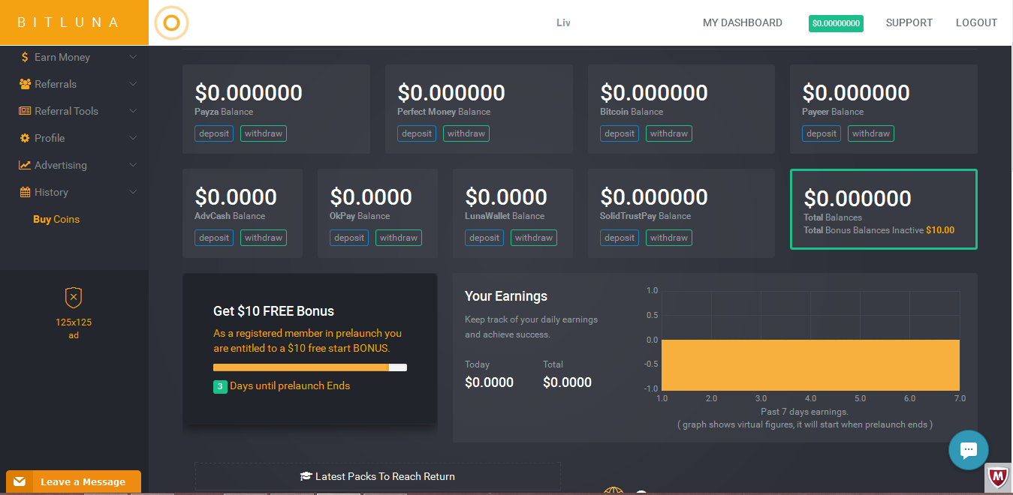Click deposit under SolidTrustPay Balance
This screenshot has width=1013, height=495.
coord(620,238)
